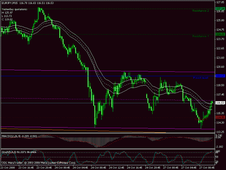Click the '24 Oct 20:45' time label
Viewport: 226px width, 170px height.
click(153, 168)
